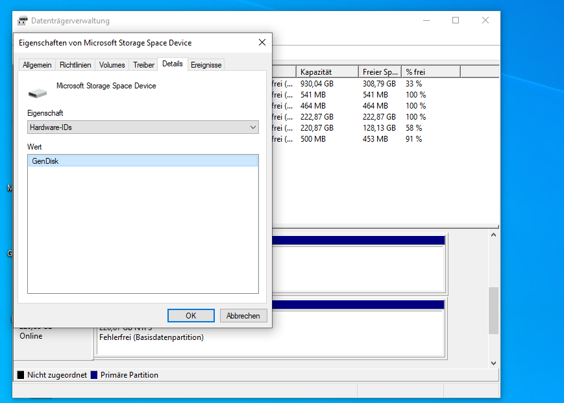The width and height of the screenshot is (564, 403).
Task: Click the Nicht zugeordnet black legend swatch
Action: pos(21,375)
